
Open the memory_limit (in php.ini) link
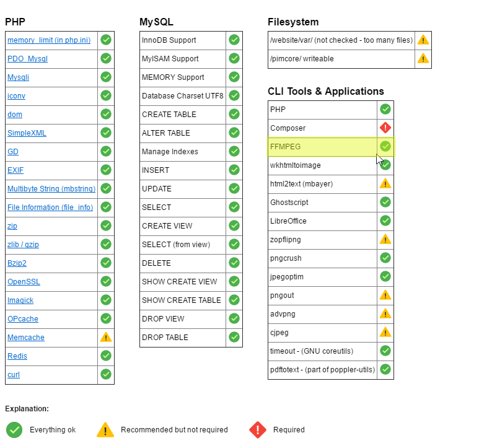pyautogui.click(x=49, y=40)
